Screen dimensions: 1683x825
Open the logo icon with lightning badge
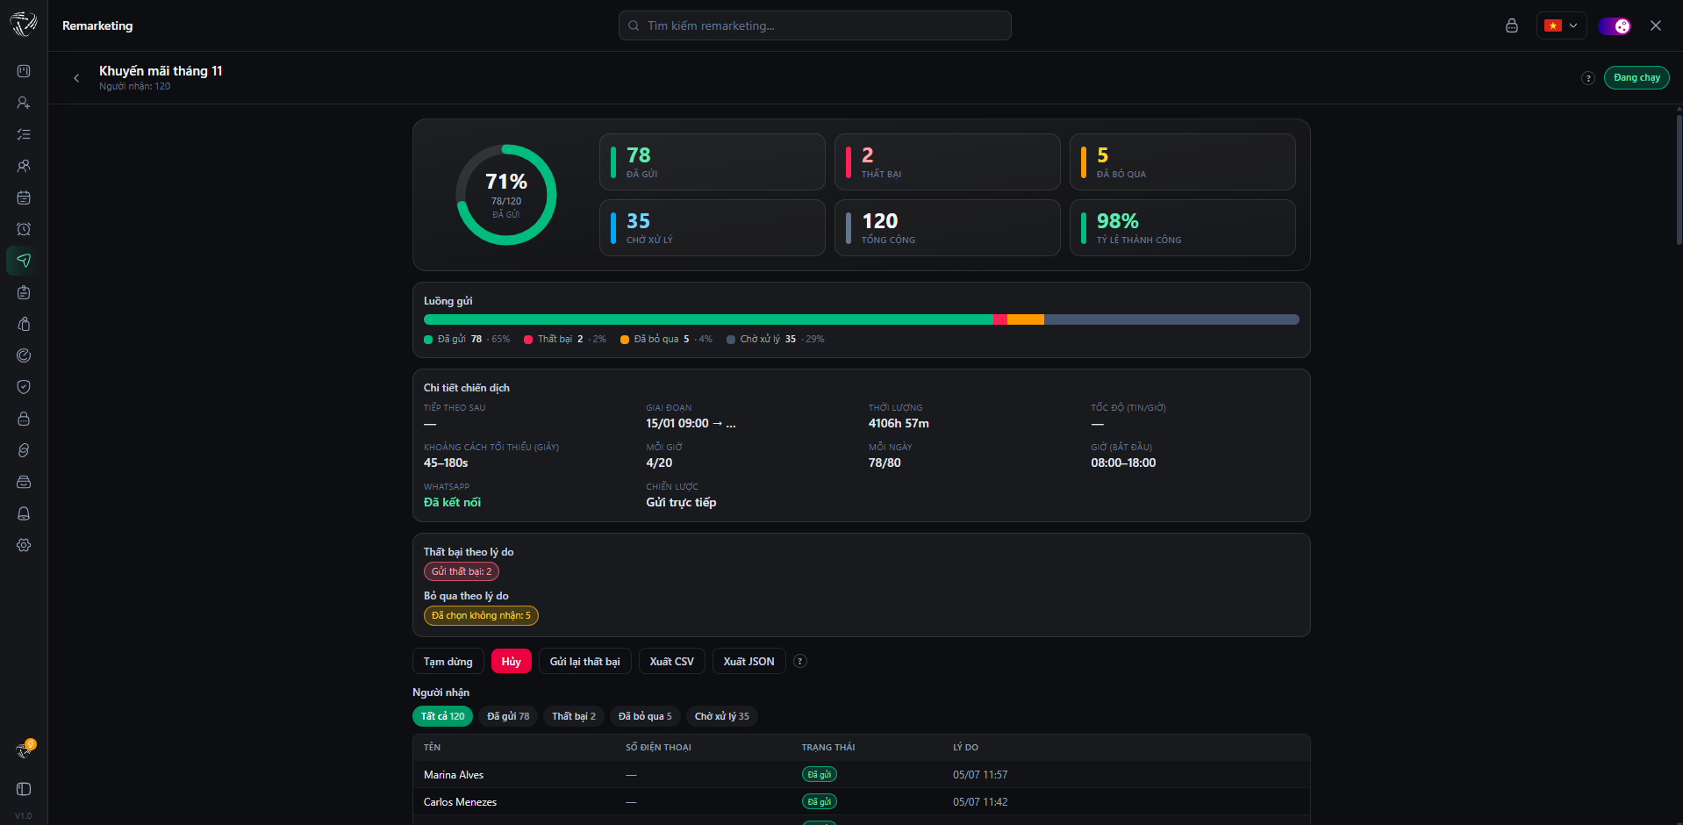click(x=25, y=750)
